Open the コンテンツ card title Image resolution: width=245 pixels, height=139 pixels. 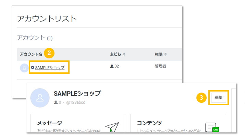tap(149, 123)
